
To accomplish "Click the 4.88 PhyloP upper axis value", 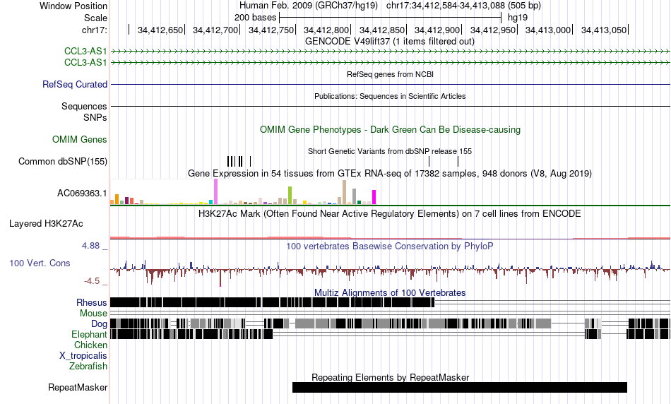I will [x=90, y=246].
